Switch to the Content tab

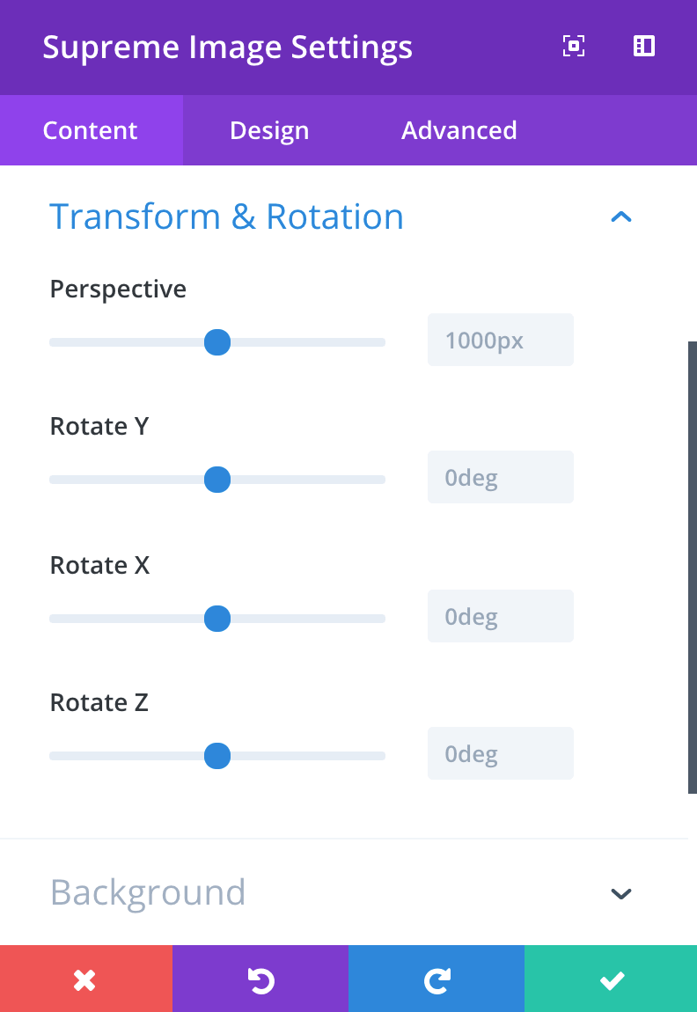coord(91,130)
